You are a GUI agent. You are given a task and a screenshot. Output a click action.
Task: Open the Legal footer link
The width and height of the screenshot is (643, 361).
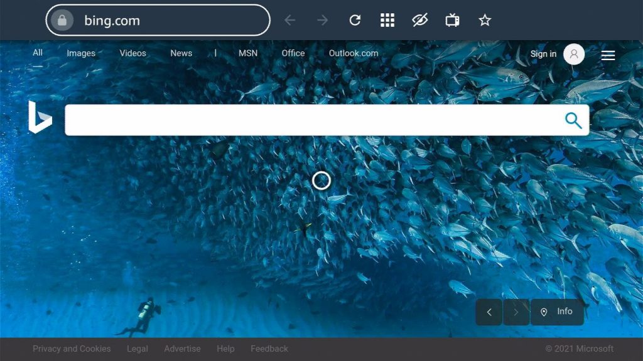point(138,348)
